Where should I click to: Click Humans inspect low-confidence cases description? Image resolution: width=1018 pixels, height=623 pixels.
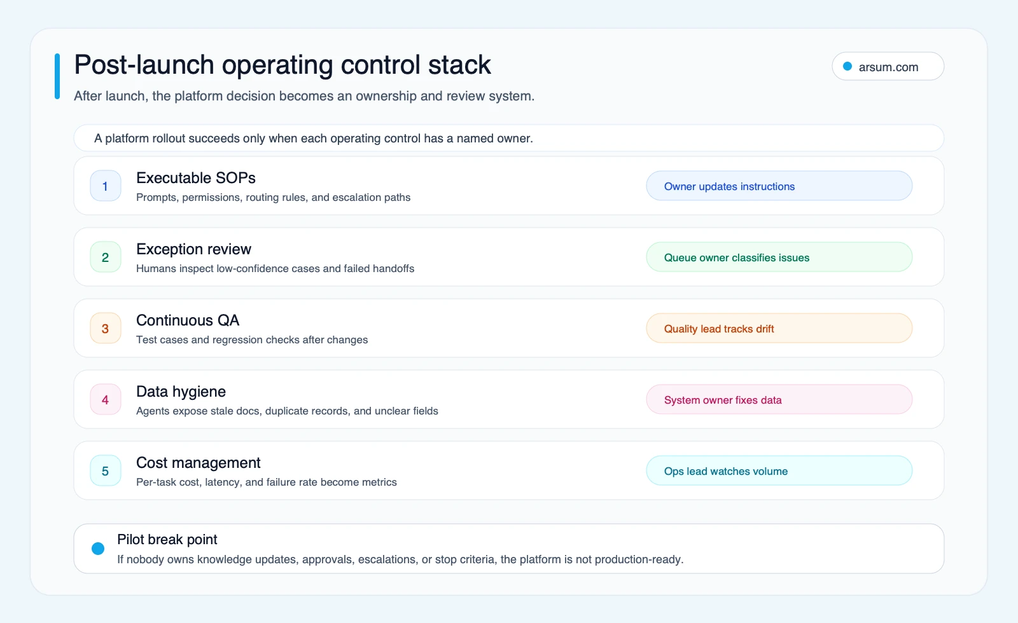[x=275, y=268]
